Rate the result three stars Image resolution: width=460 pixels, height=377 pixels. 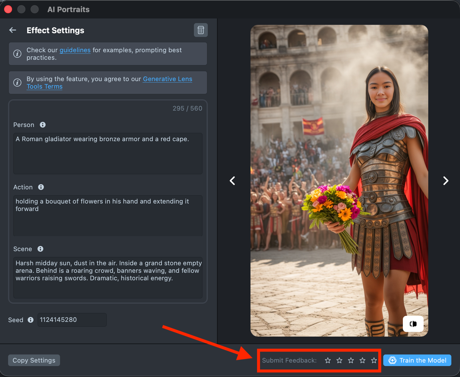(x=351, y=360)
